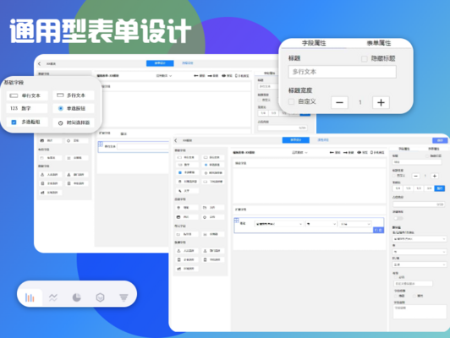Click the grid drag handle on front window's selected row
Screen dimensions: 450x338
pyautogui.click(x=237, y=221)
